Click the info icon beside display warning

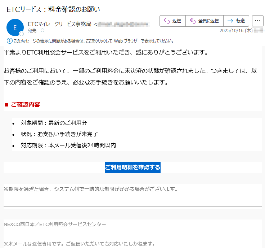(x=9, y=41)
